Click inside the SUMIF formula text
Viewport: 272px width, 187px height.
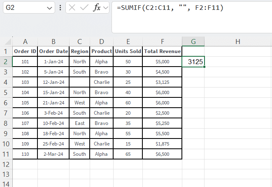170,8
